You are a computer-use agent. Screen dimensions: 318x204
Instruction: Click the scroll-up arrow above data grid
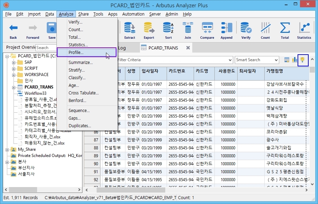[x=312, y=59]
